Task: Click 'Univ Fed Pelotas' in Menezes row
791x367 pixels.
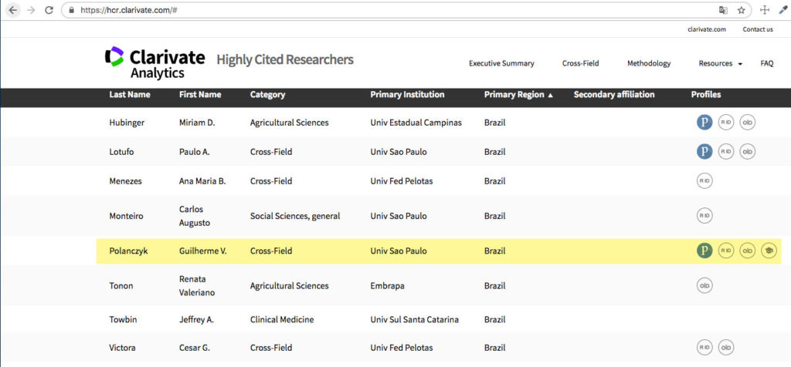Action: click(402, 180)
